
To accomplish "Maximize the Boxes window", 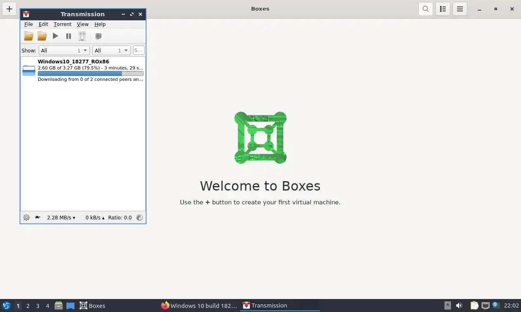I will [x=496, y=9].
